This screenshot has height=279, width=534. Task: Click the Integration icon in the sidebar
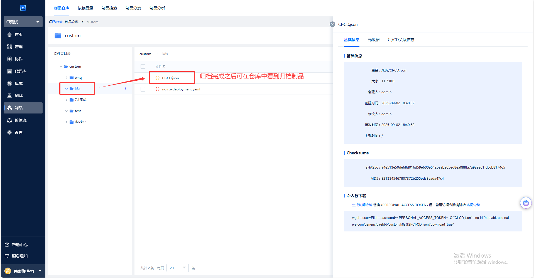click(x=9, y=83)
